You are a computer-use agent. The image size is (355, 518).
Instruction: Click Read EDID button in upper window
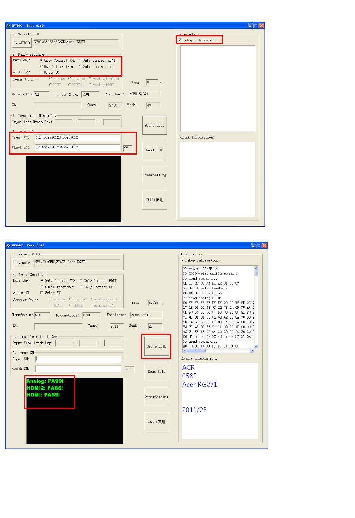pos(154,150)
